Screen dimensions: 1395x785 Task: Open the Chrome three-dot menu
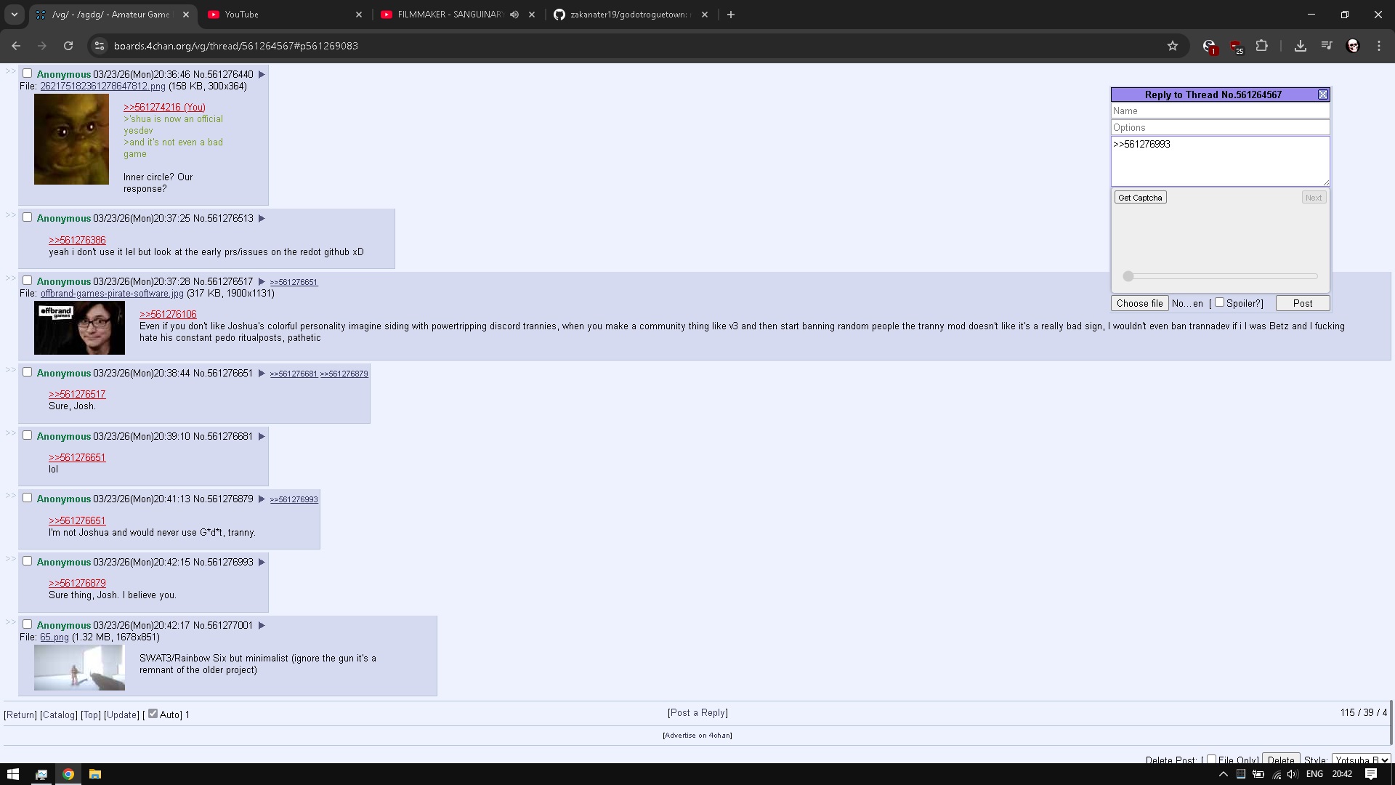point(1379,46)
